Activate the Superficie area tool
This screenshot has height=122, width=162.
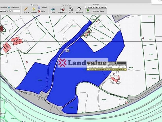click(x=34, y=10)
